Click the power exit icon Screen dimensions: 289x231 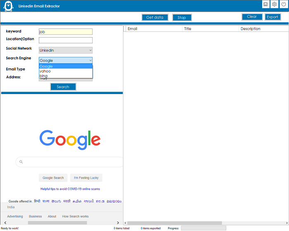click(x=284, y=5)
